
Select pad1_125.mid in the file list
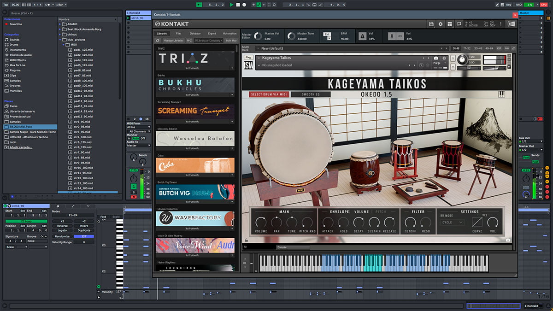point(83,50)
